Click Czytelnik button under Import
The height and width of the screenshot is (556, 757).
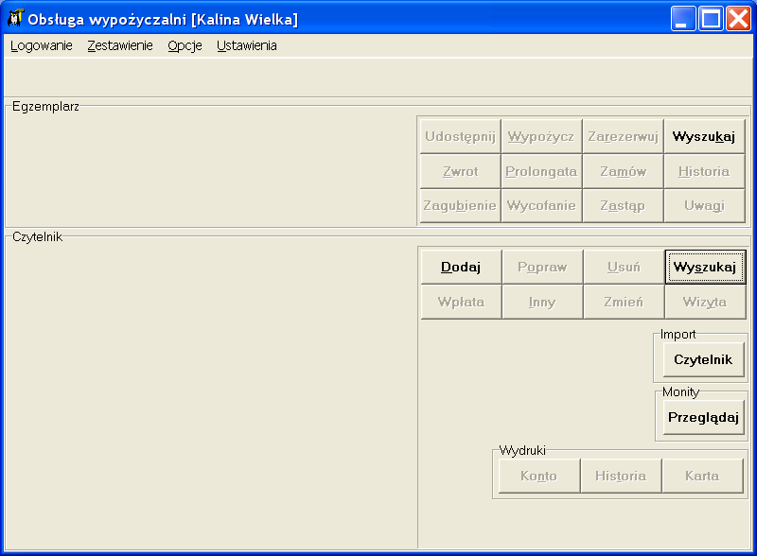(703, 359)
